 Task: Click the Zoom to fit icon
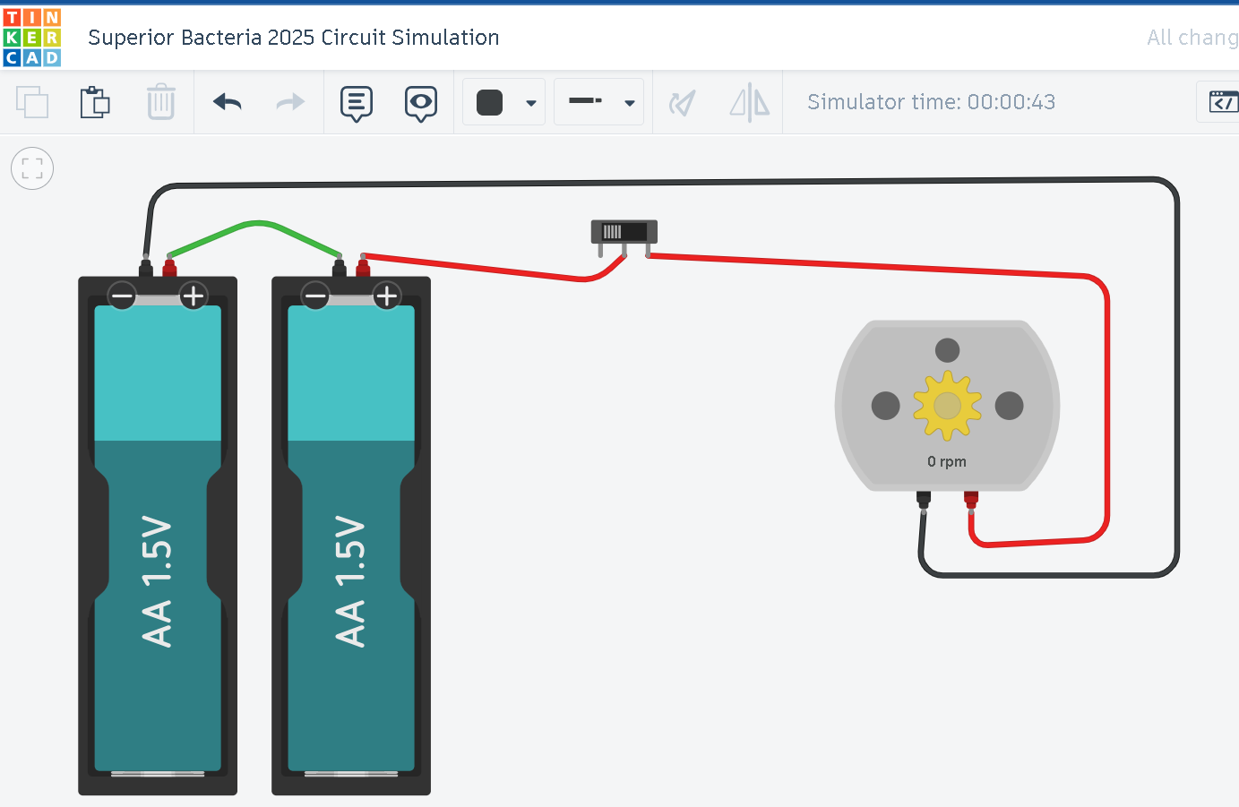coord(32,168)
